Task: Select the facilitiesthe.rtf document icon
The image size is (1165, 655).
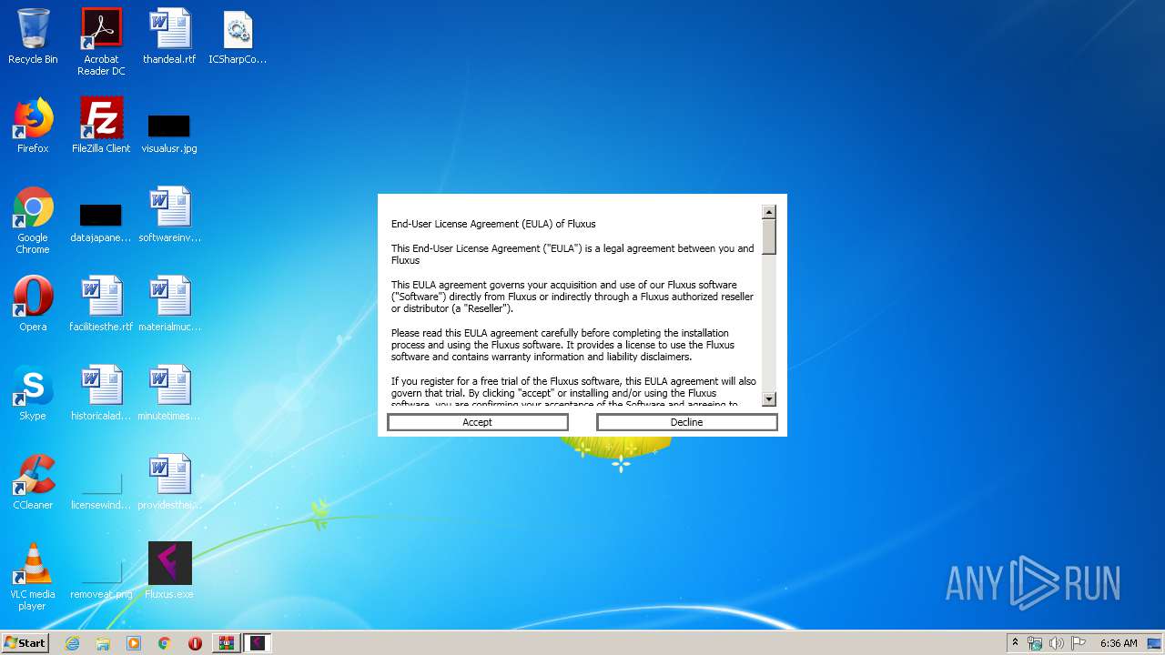Action: (101, 305)
